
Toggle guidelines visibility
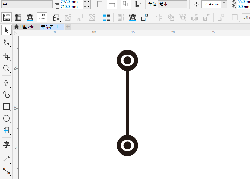(x=42, y=17)
